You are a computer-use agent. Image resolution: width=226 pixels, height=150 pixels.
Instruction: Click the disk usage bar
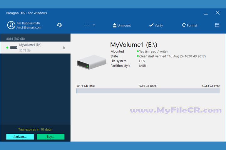(x=148, y=91)
